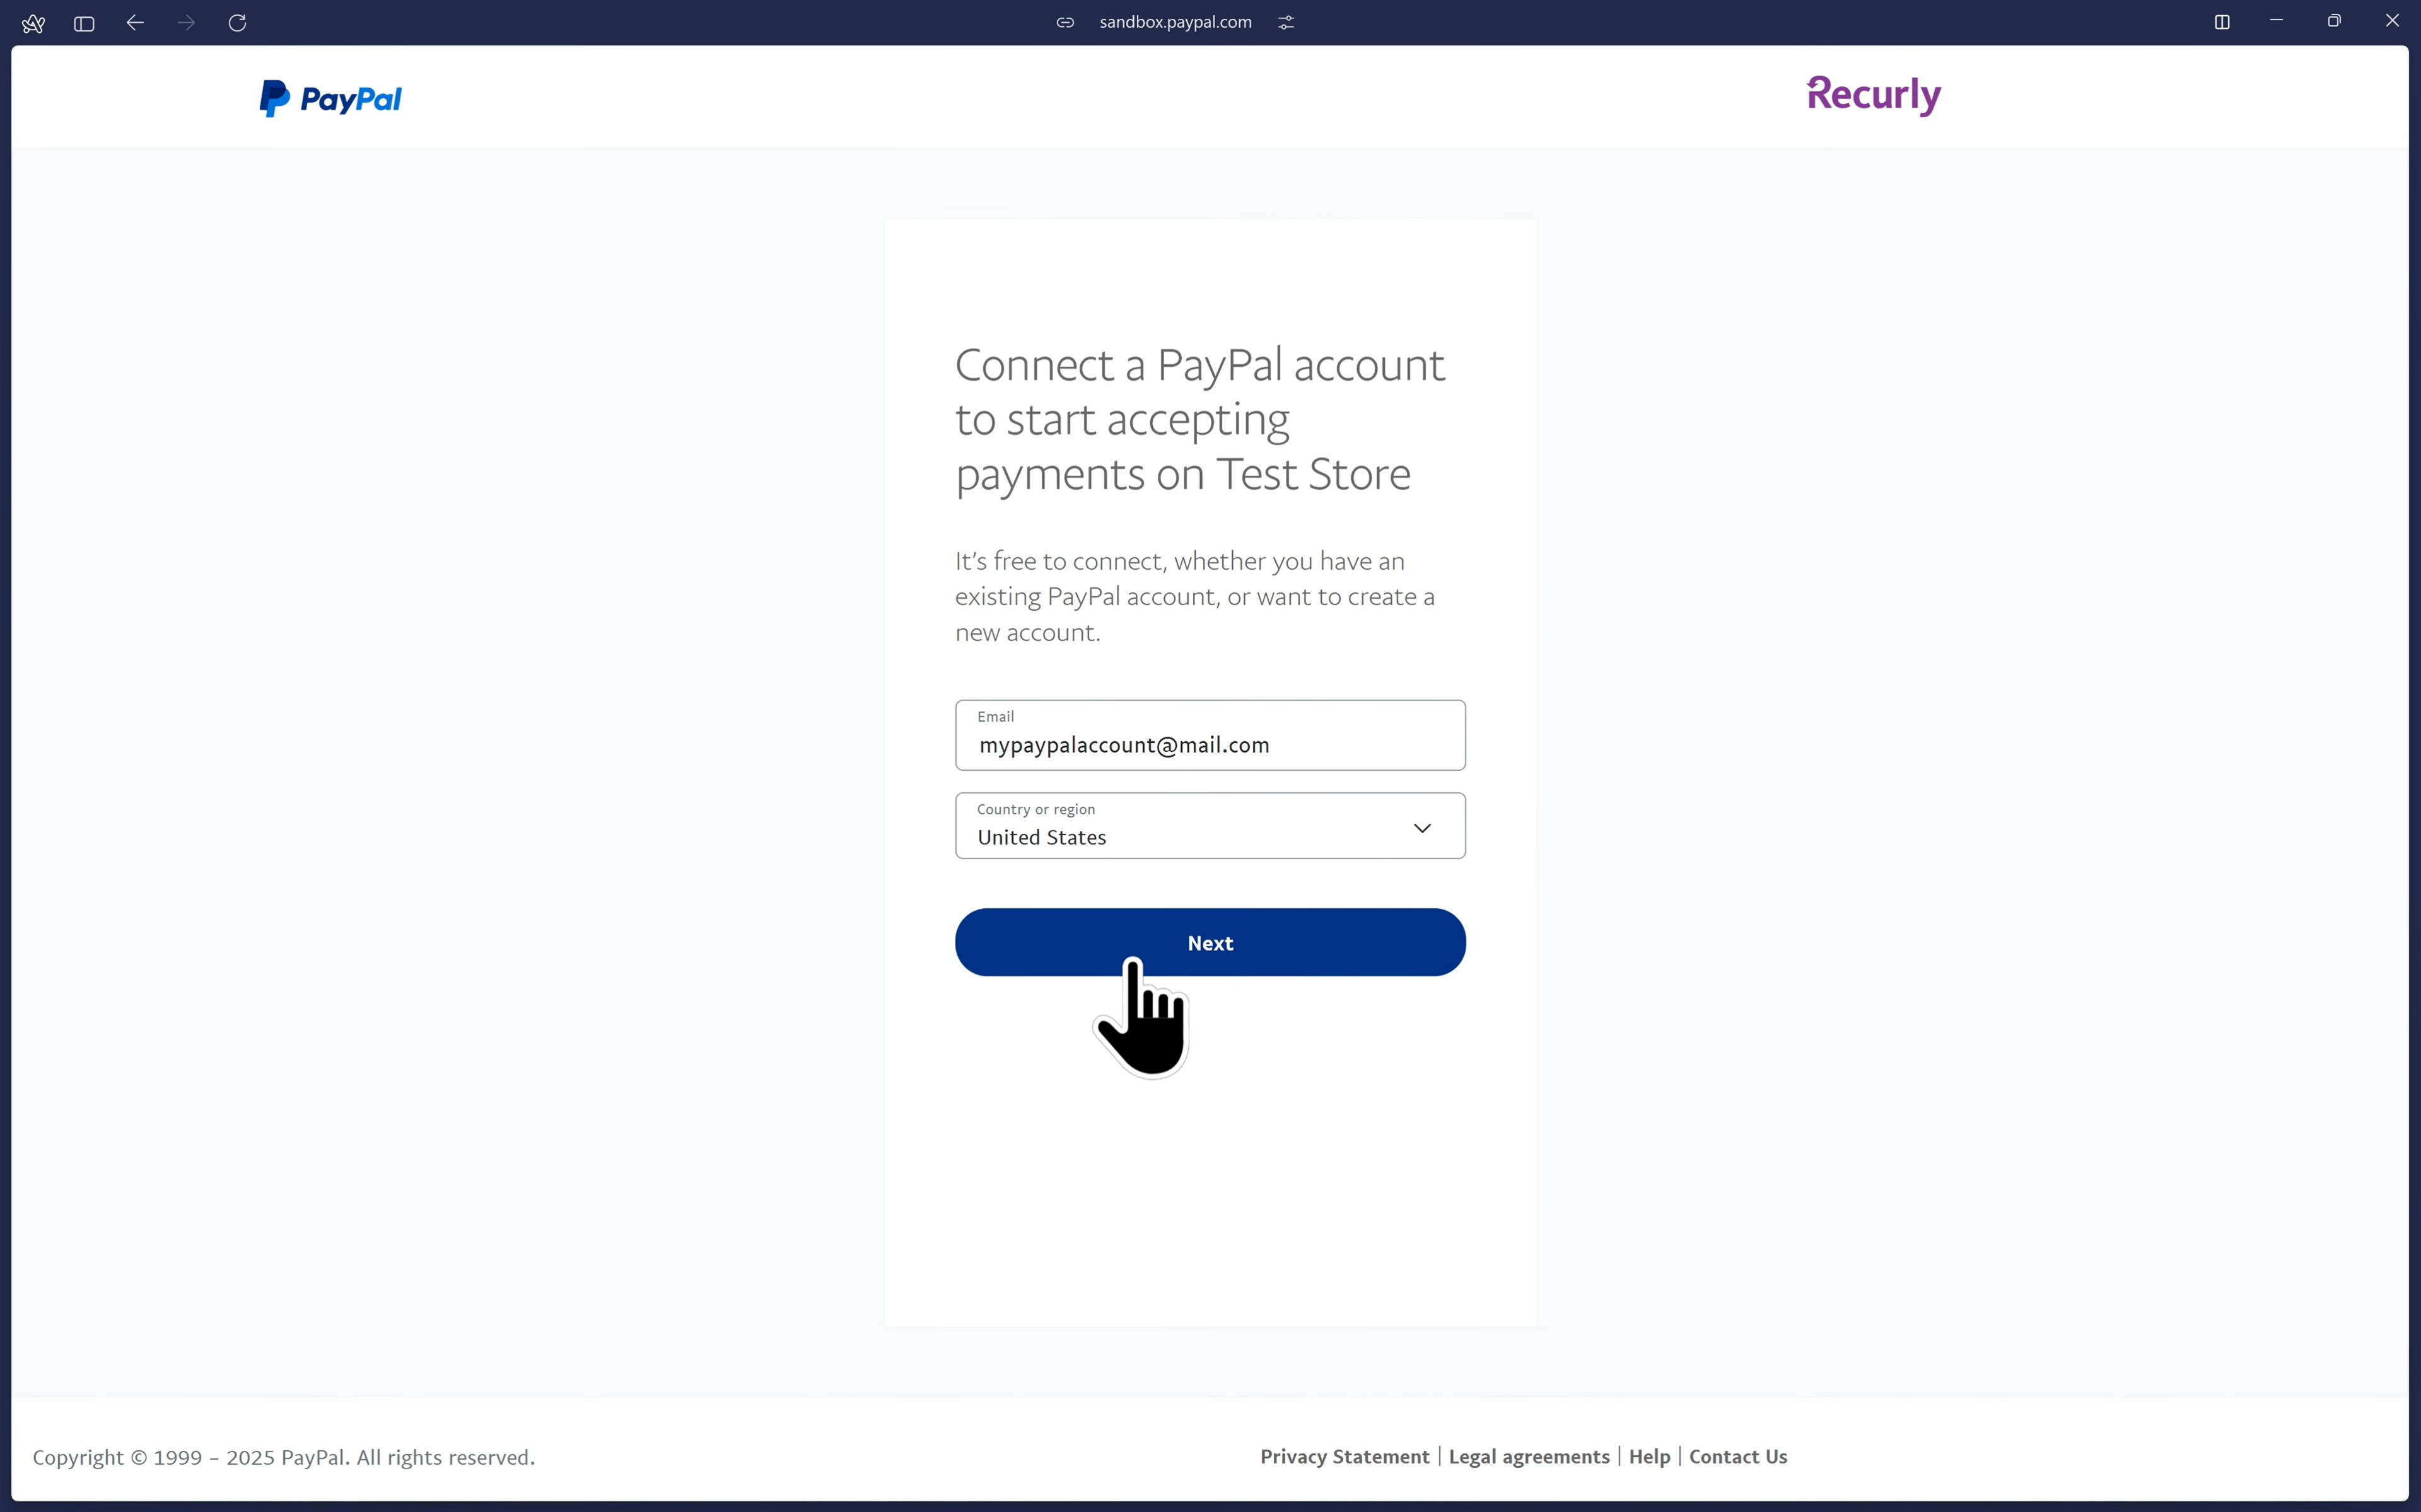Open site settings tune icon
Screen dimensions: 2421x1512
click(x=1286, y=22)
